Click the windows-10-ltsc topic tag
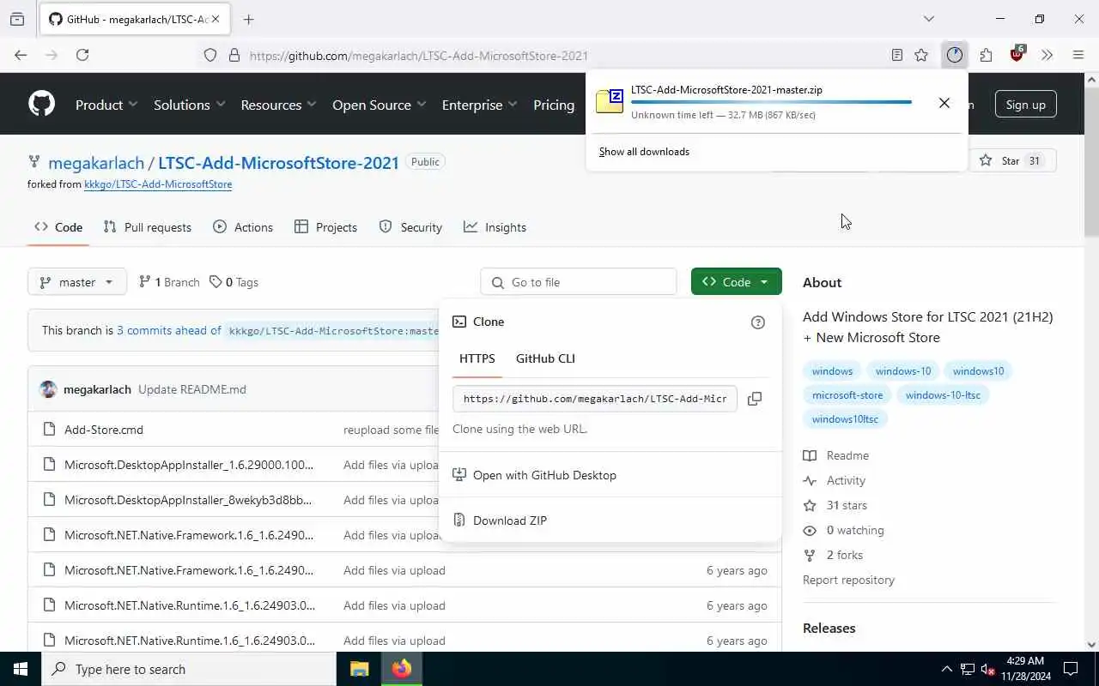Image resolution: width=1099 pixels, height=686 pixels. coord(943,395)
